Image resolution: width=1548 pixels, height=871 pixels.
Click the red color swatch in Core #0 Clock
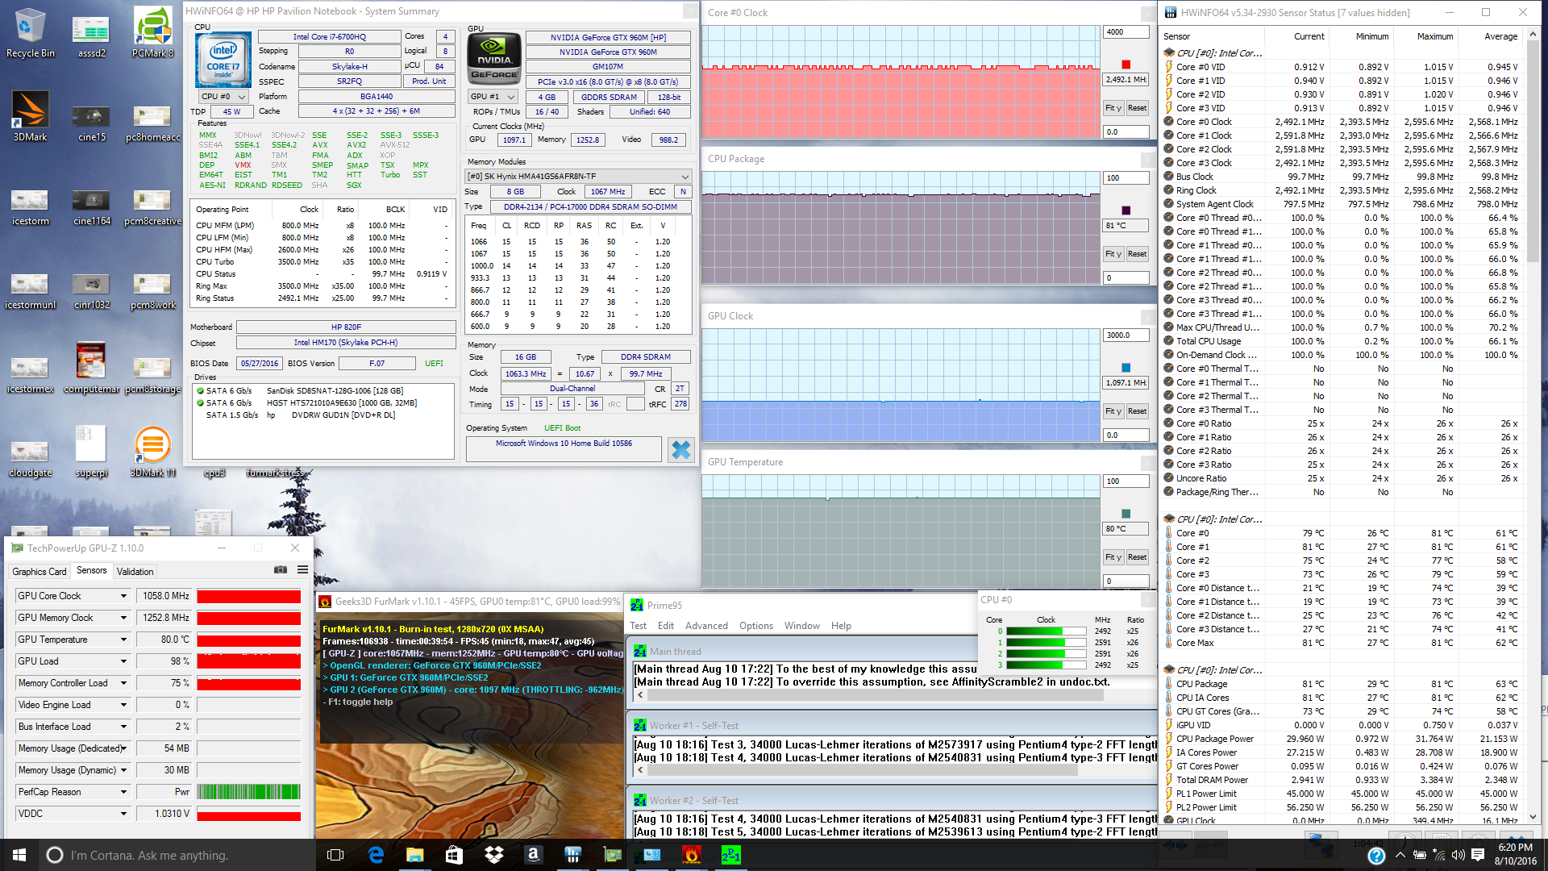pos(1126,65)
